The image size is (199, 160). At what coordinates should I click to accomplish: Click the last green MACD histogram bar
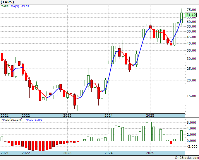[181, 136]
